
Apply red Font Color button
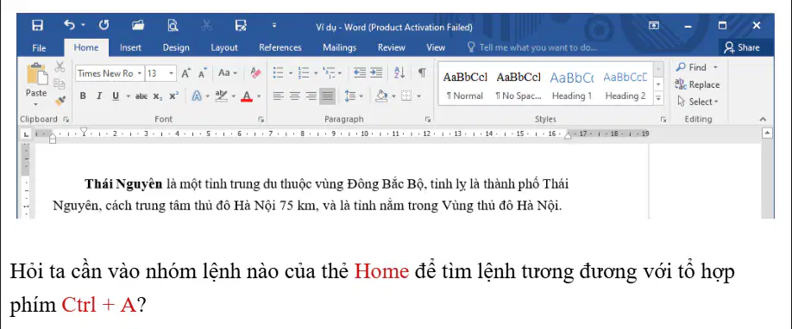click(x=247, y=96)
